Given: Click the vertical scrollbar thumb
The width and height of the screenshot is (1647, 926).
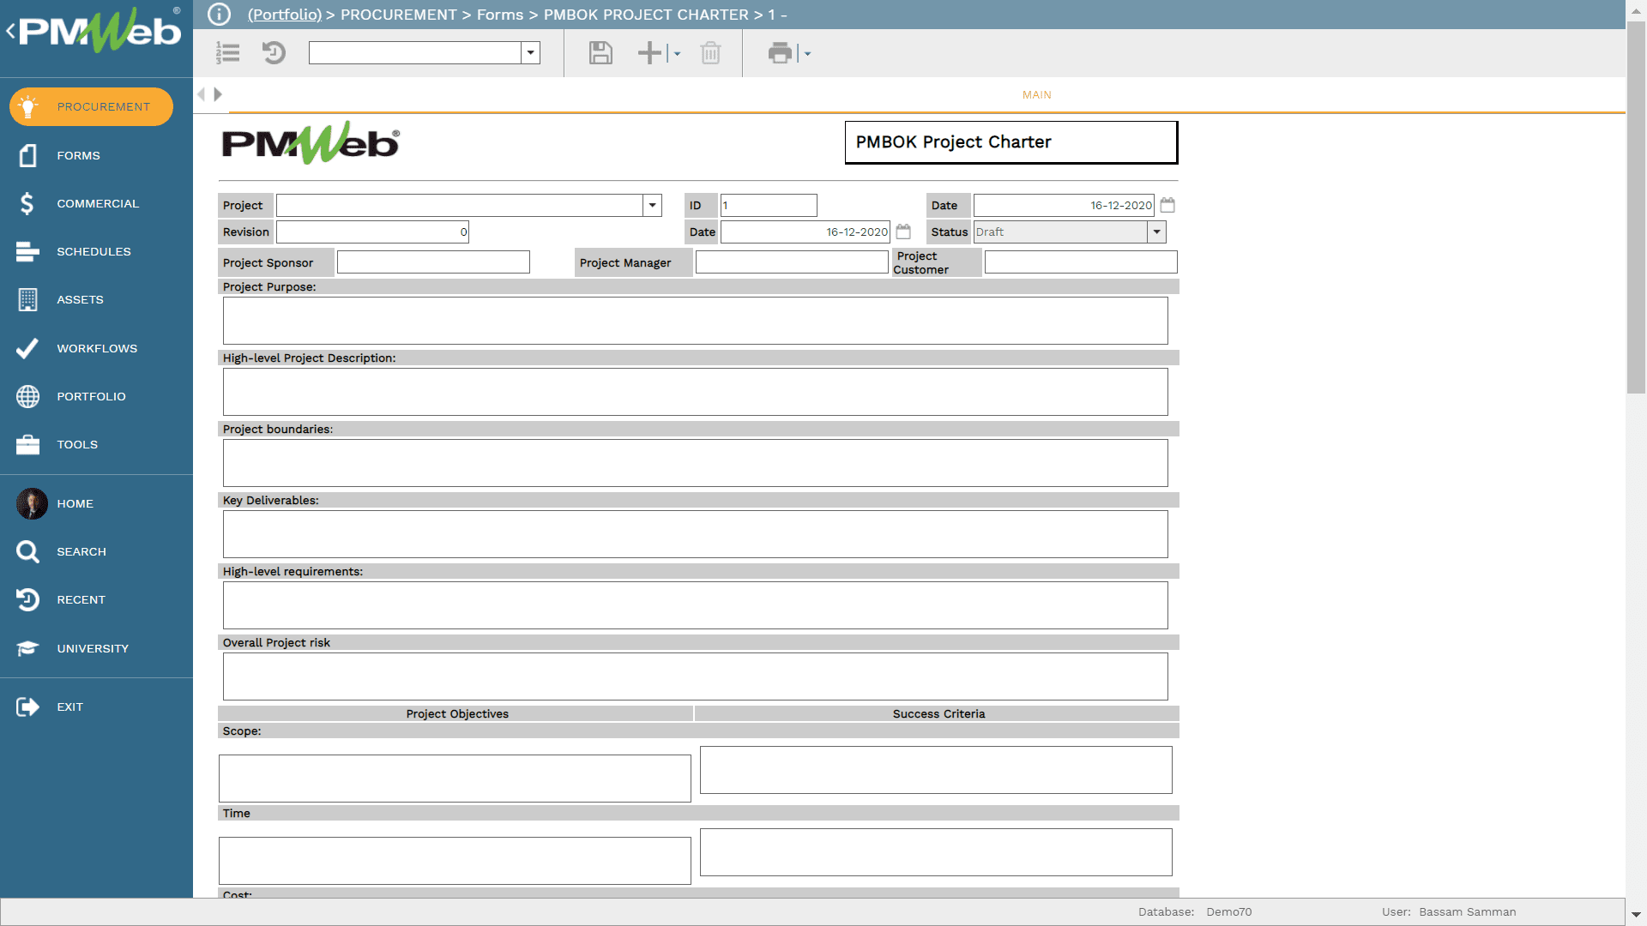Looking at the screenshot, I should (1636, 206).
